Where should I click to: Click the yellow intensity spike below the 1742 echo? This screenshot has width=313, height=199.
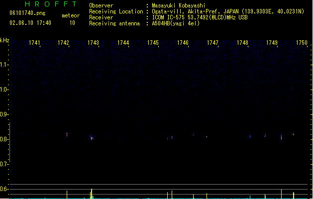(67, 195)
